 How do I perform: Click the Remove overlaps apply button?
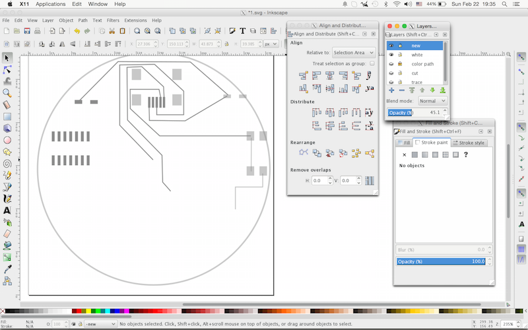coord(370,180)
